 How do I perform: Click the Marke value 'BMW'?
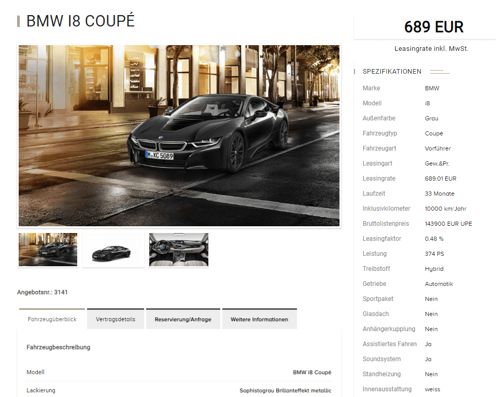pos(432,88)
